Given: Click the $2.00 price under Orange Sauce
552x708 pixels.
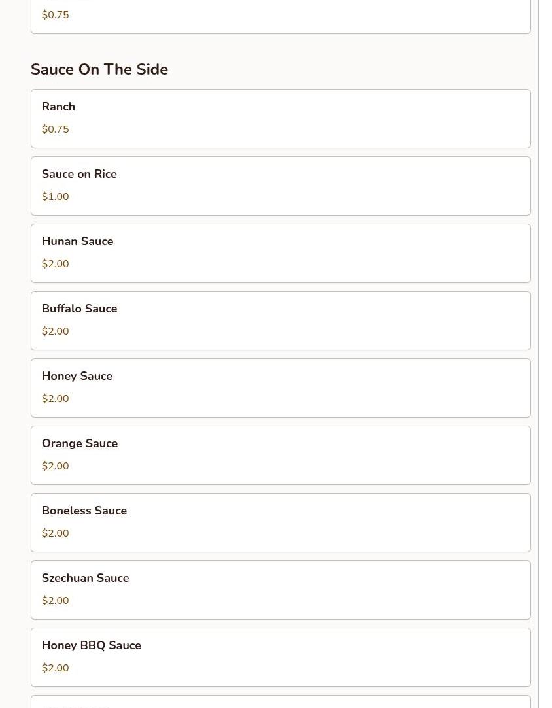Looking at the screenshot, I should point(55,466).
